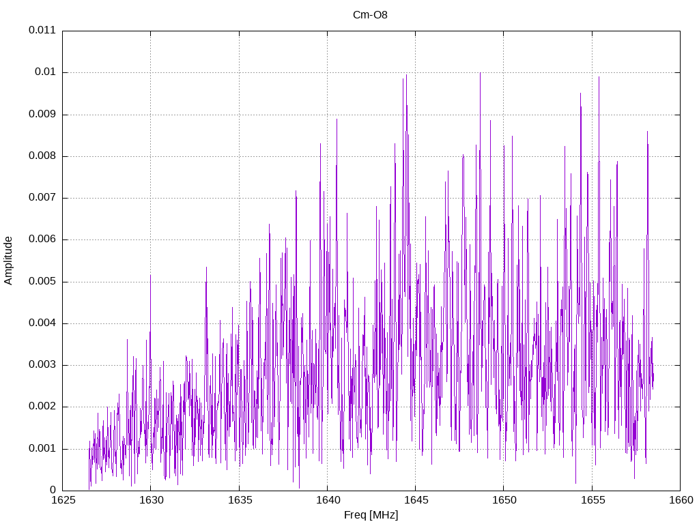Click the 1640 x-axis tick label
Screen dimensions: 699x524
[x=328, y=500]
